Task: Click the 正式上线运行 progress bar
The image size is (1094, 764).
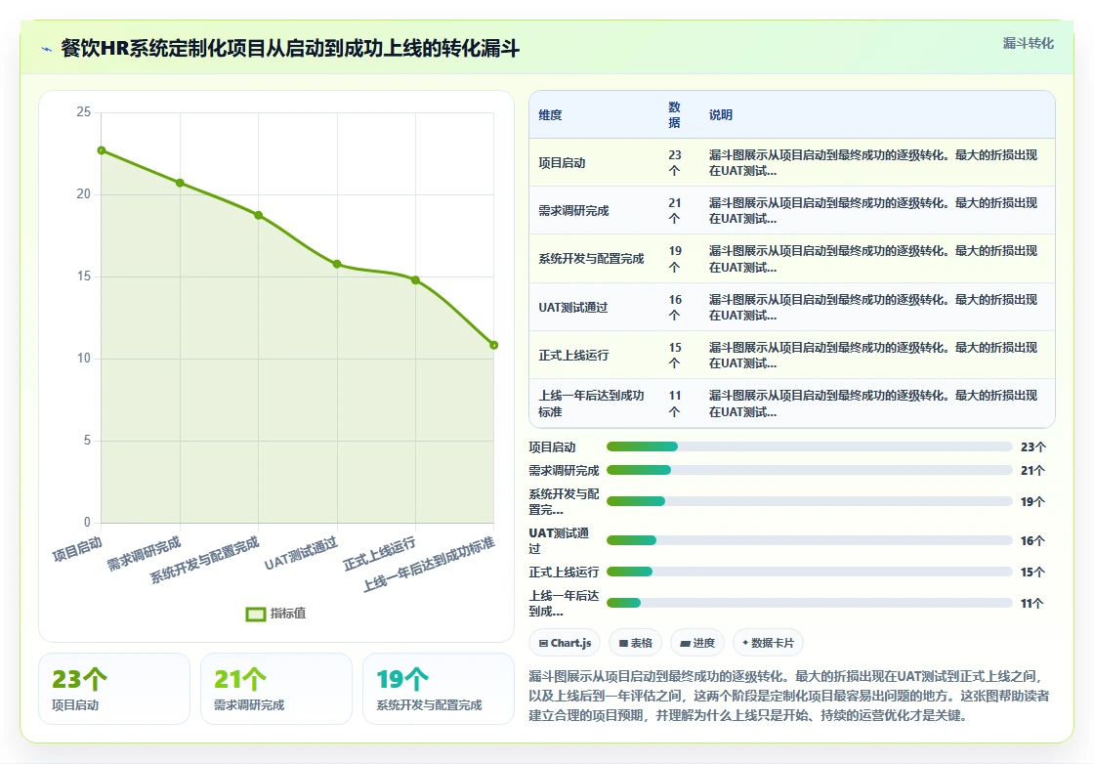Action: pyautogui.click(x=810, y=572)
